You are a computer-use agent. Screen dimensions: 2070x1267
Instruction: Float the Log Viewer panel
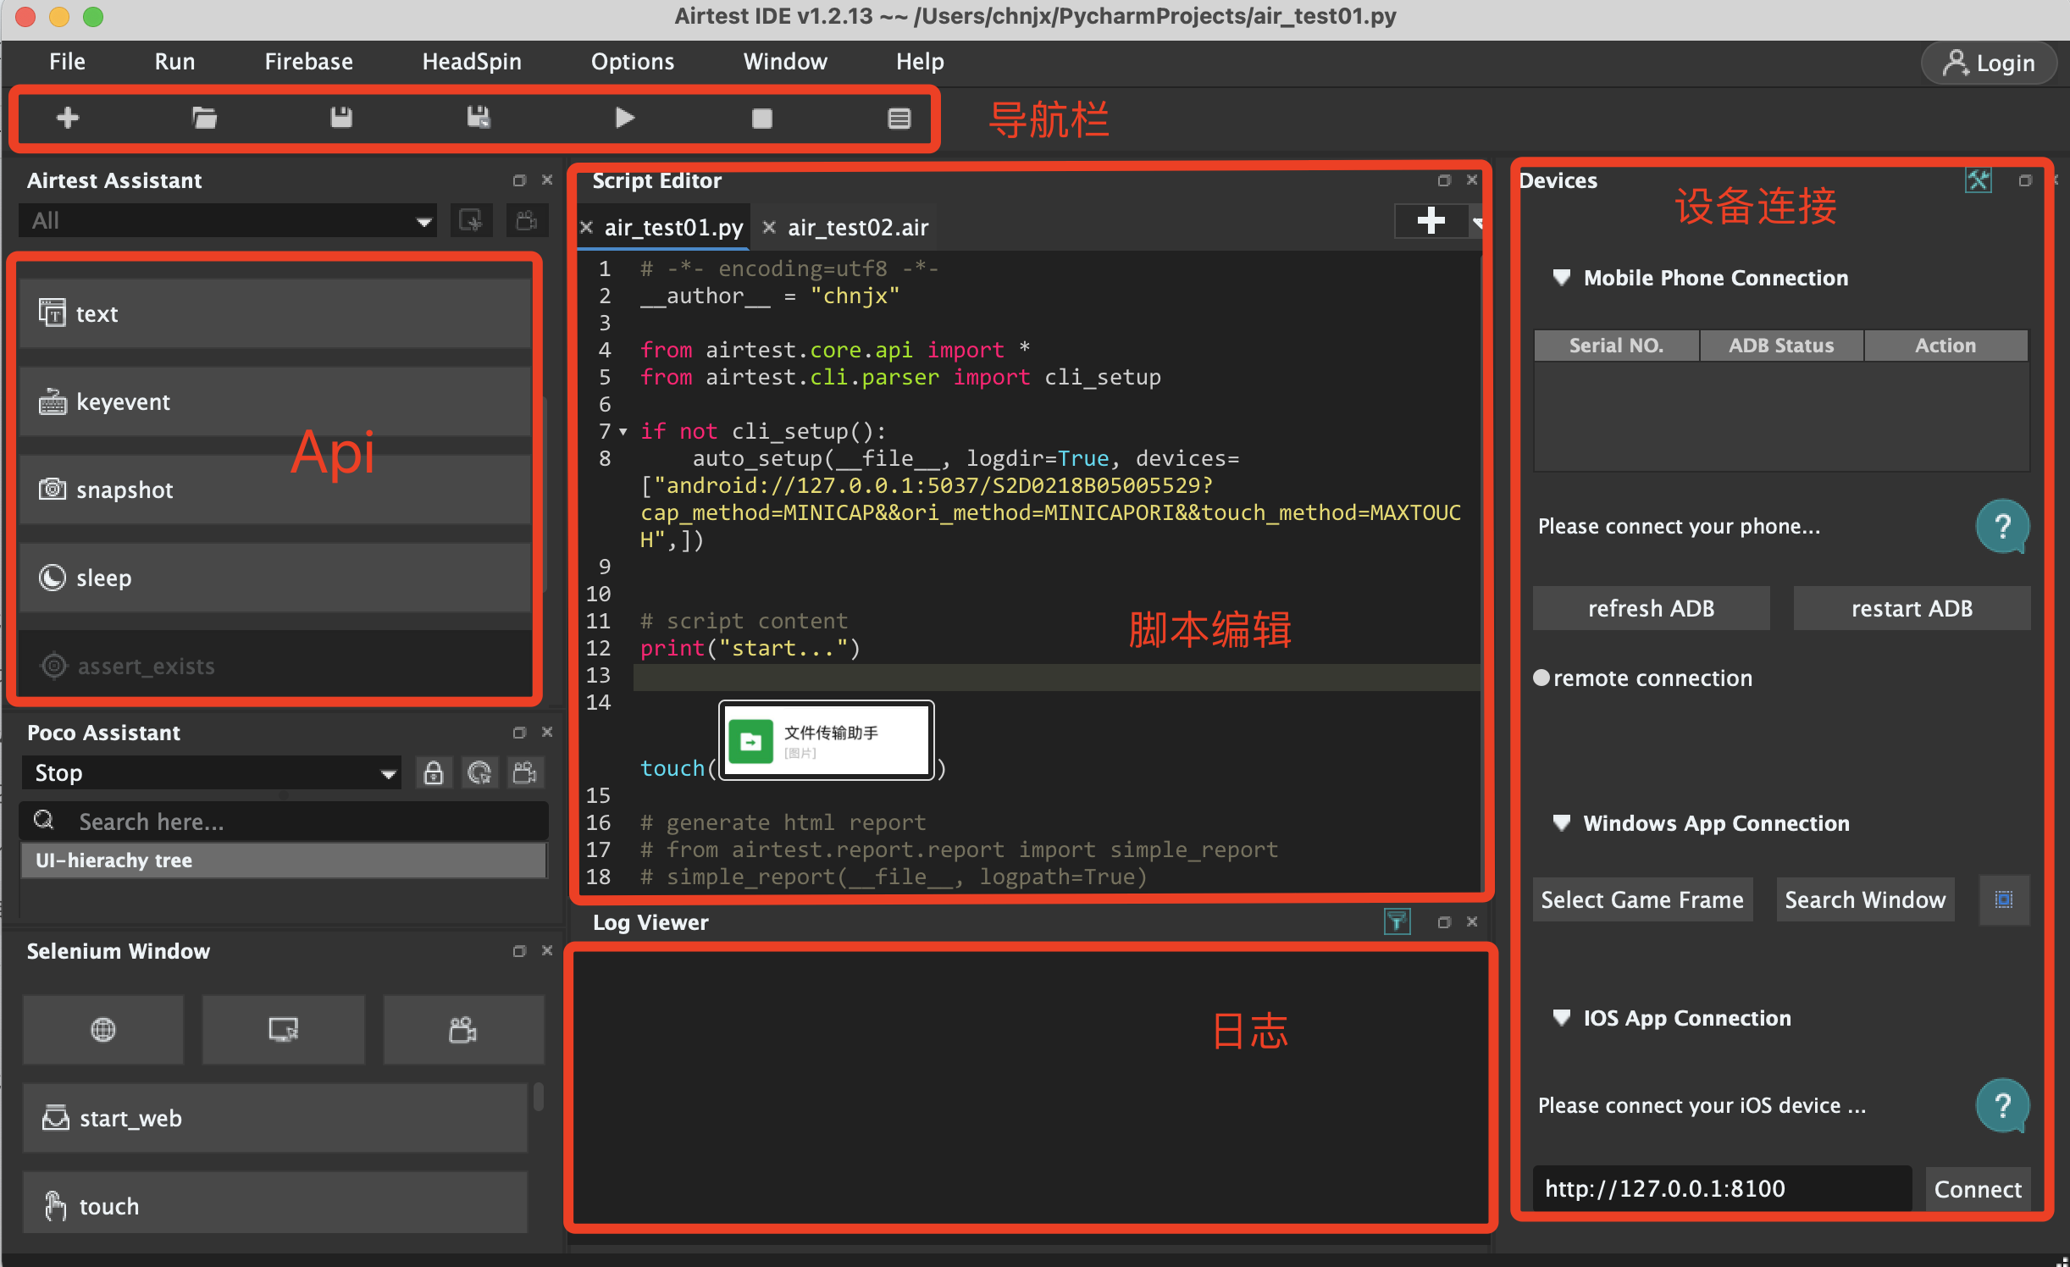coord(1444,921)
